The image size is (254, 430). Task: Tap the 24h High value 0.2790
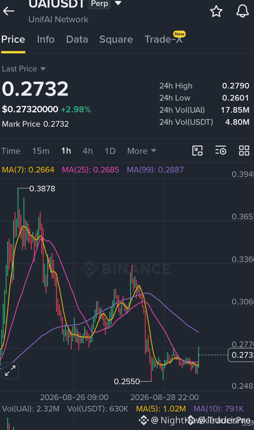point(236,86)
